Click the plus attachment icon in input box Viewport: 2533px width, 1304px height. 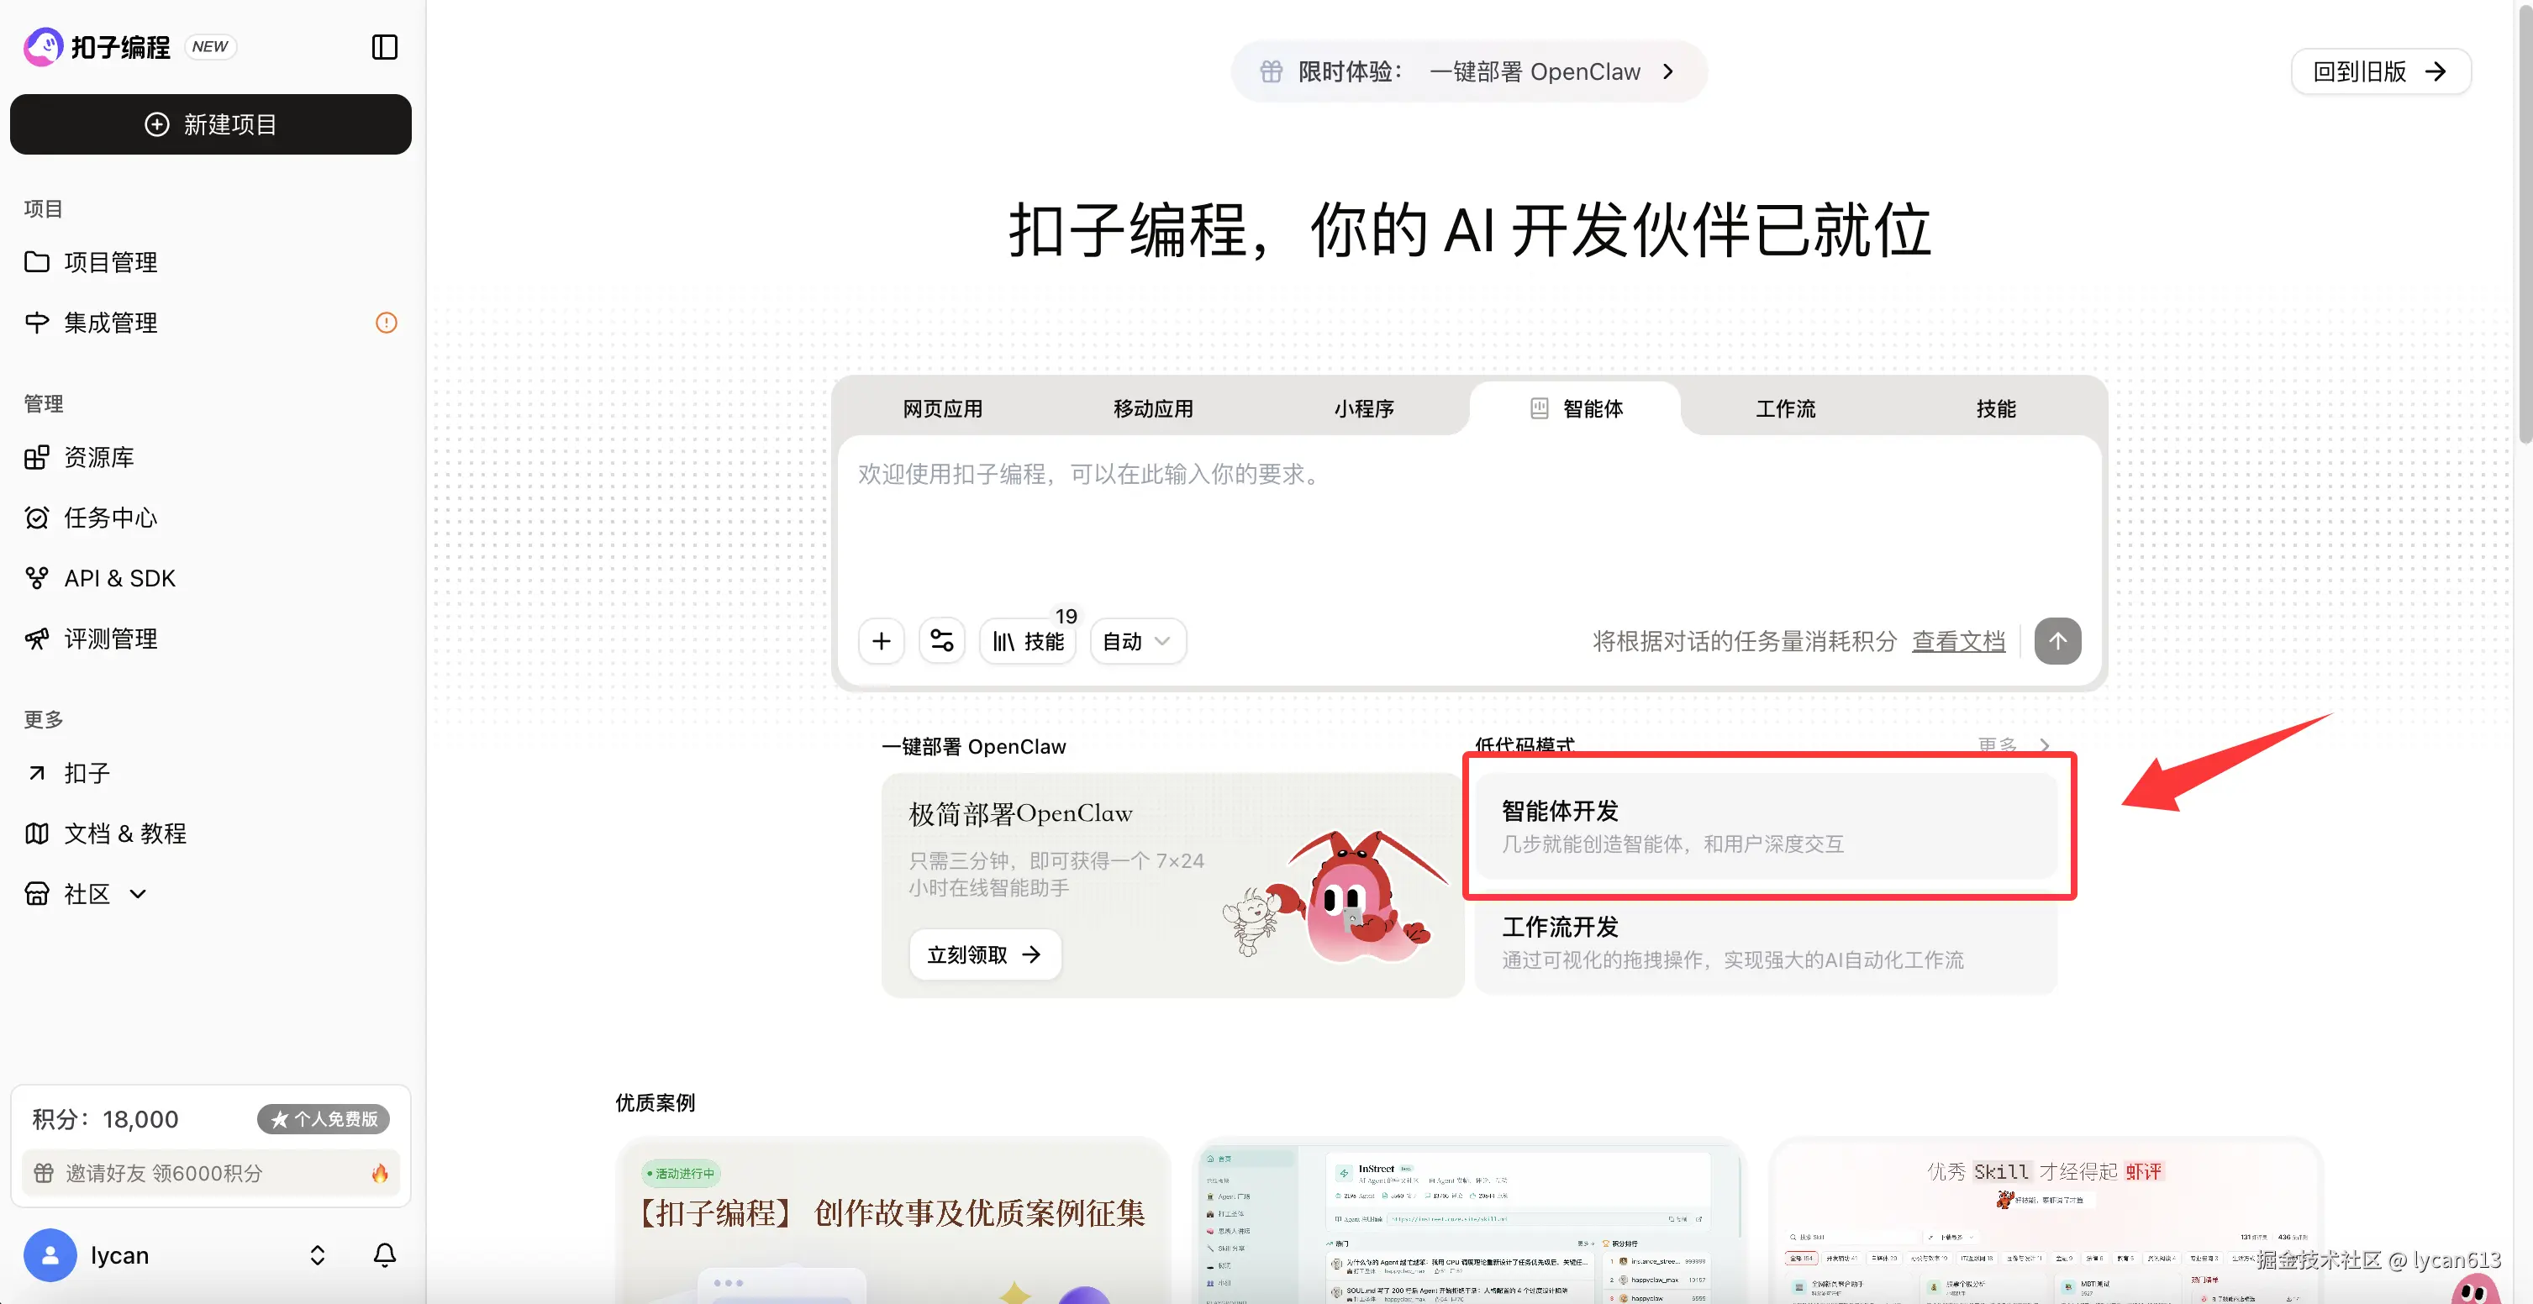click(x=881, y=641)
